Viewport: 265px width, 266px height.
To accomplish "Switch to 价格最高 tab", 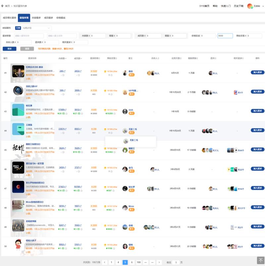I will point(61,18).
